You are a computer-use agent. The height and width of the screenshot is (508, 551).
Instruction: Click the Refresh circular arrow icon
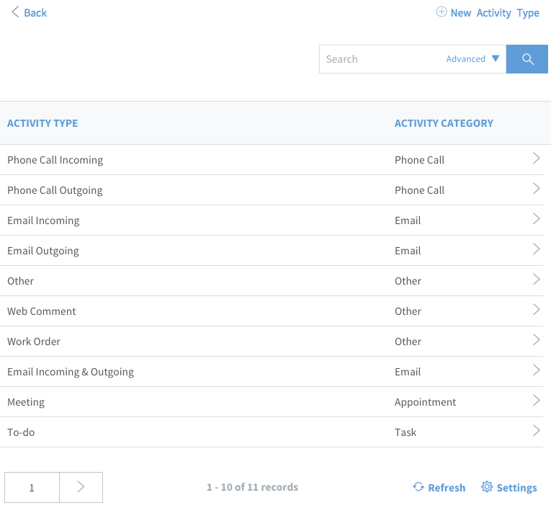418,487
